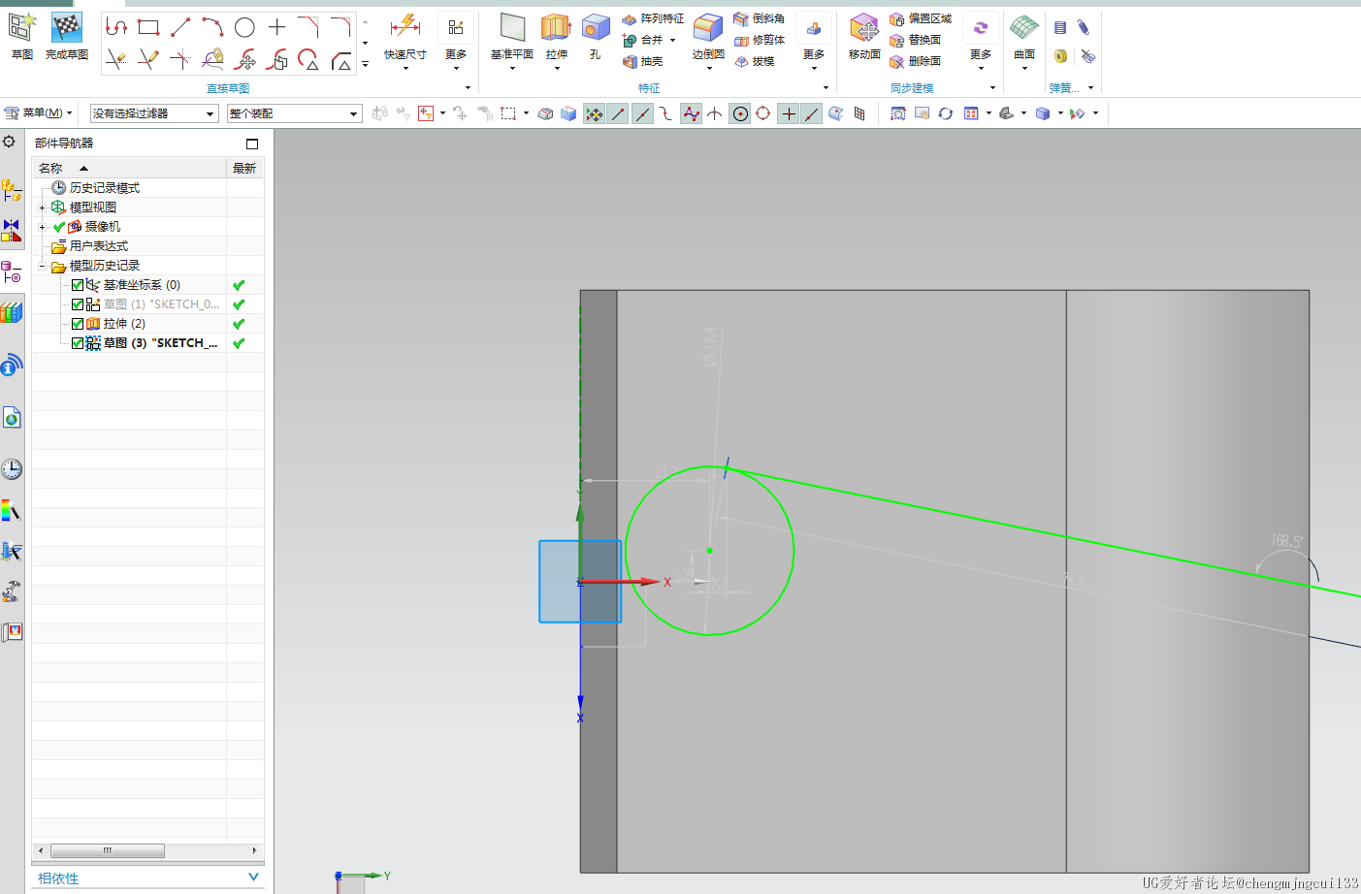Toggle checkbox for 草图 (3) SKETCH

78,343
